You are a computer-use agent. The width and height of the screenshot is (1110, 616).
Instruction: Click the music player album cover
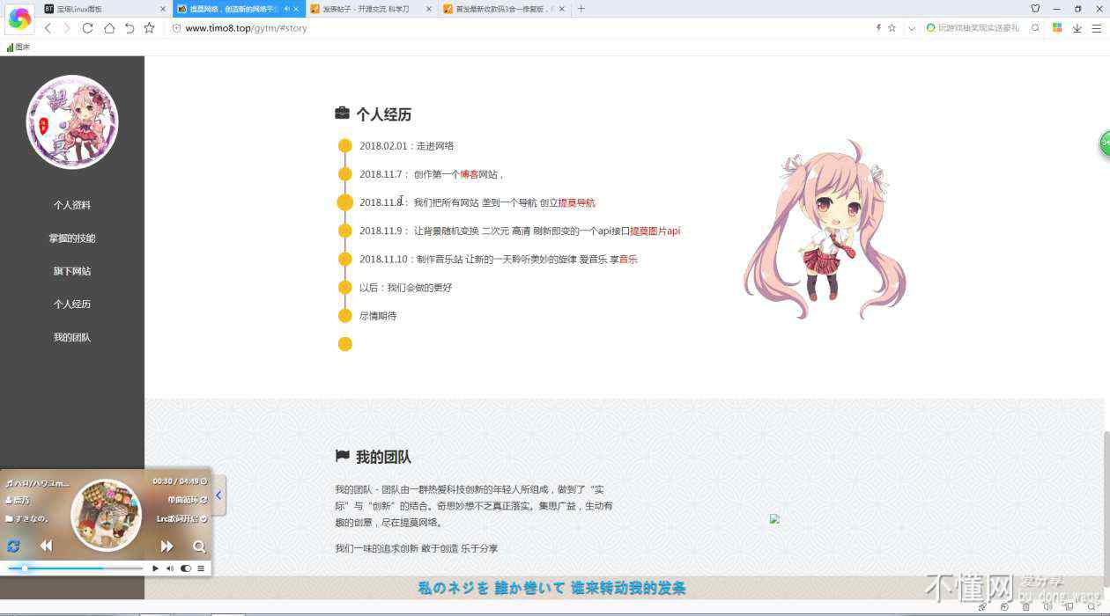[x=107, y=515]
